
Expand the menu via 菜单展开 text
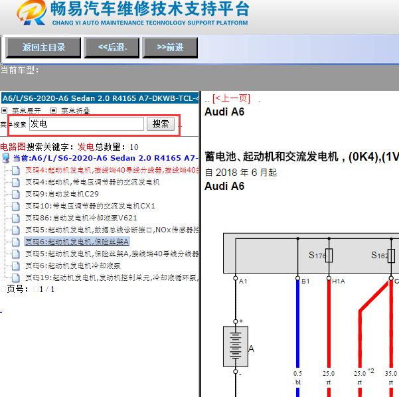[x=27, y=111]
